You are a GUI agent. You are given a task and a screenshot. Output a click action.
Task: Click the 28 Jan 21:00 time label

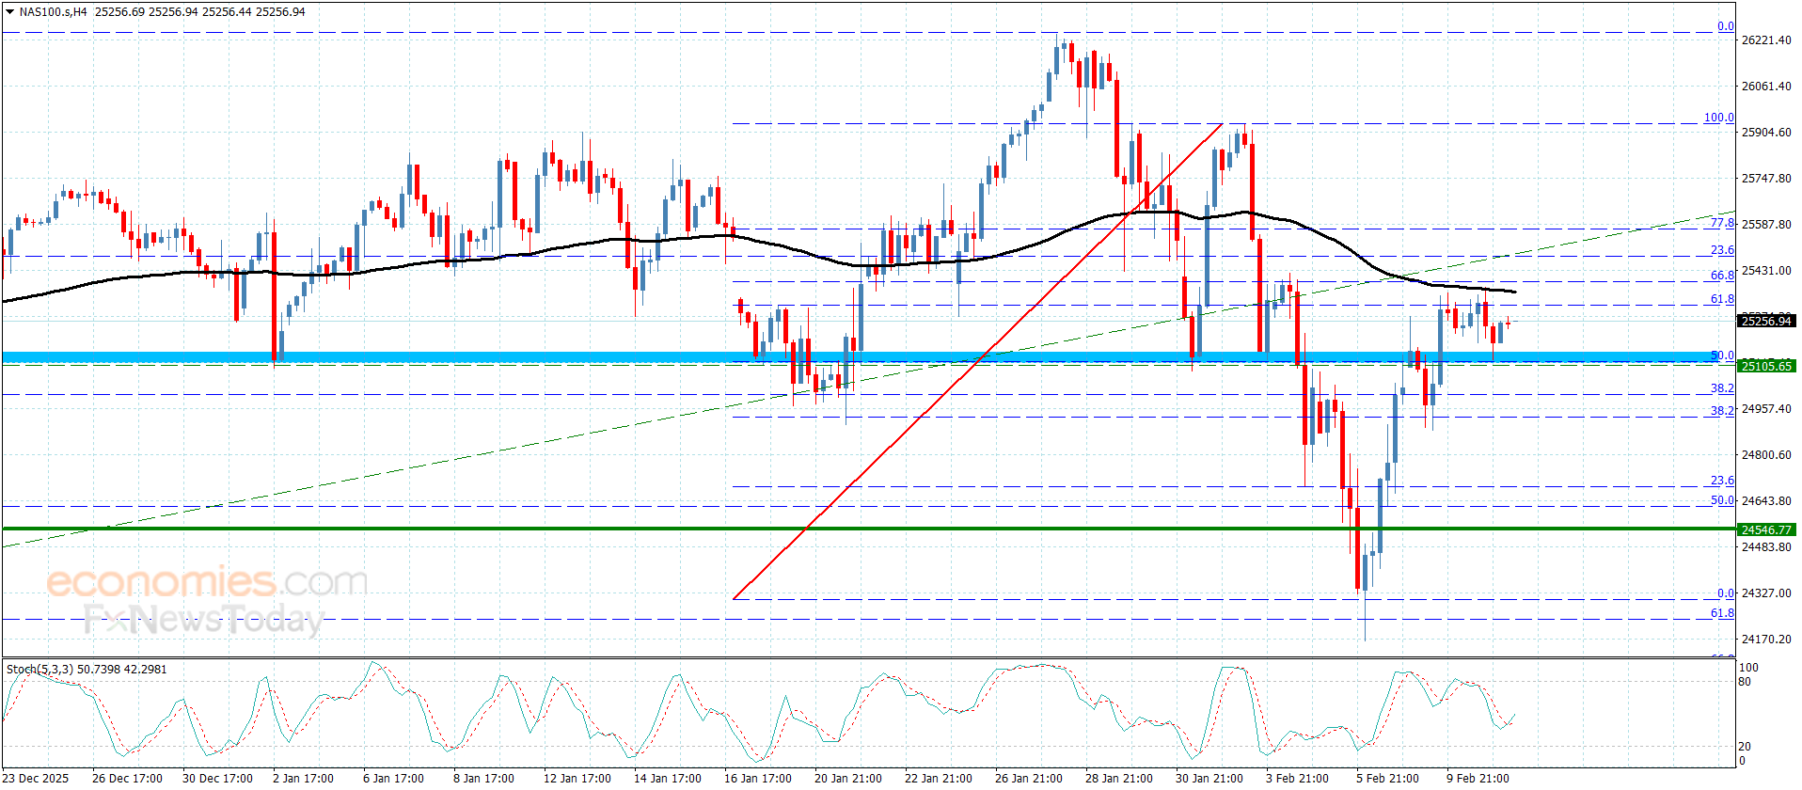(1119, 779)
